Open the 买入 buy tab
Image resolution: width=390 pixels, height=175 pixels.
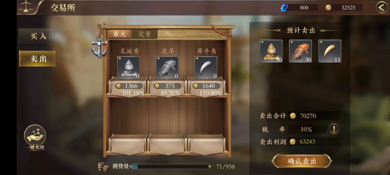[37, 36]
